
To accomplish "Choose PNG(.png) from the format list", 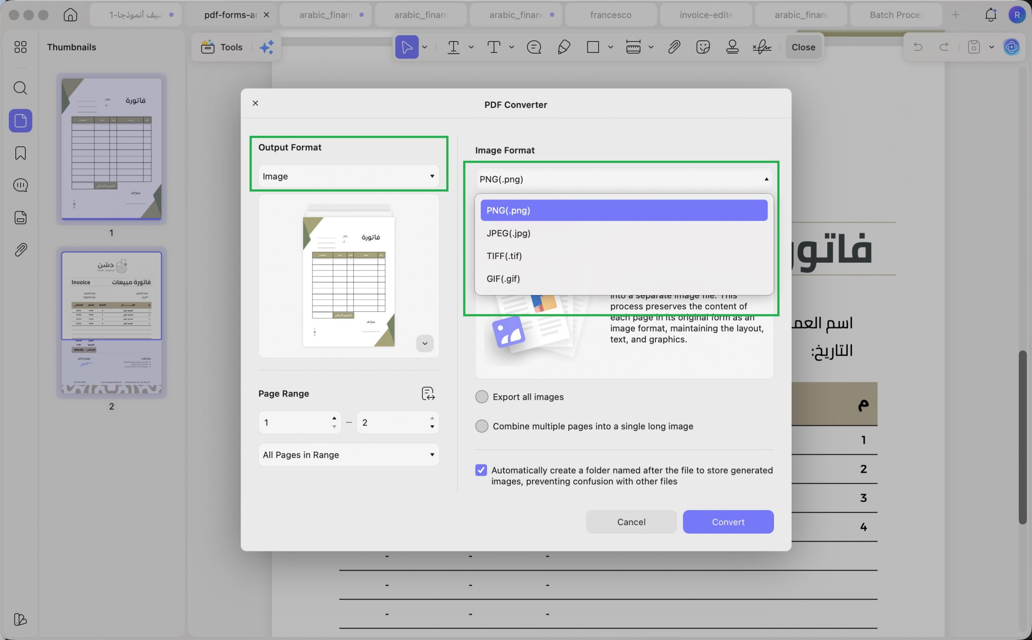I will click(x=624, y=210).
